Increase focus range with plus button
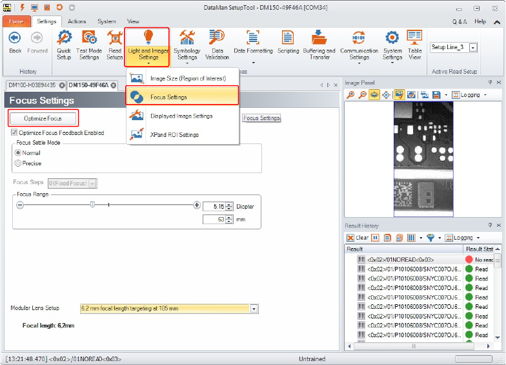Screen dimensions: 506x365 [196, 205]
